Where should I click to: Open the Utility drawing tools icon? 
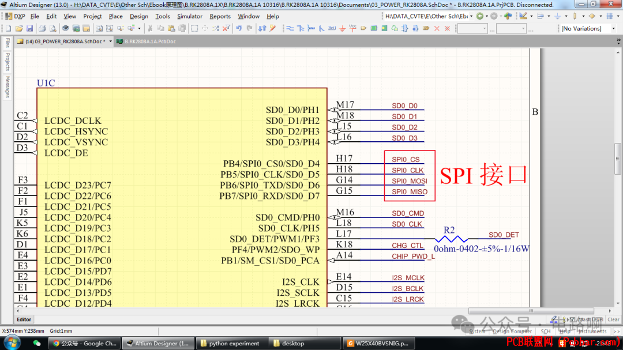point(523,16)
